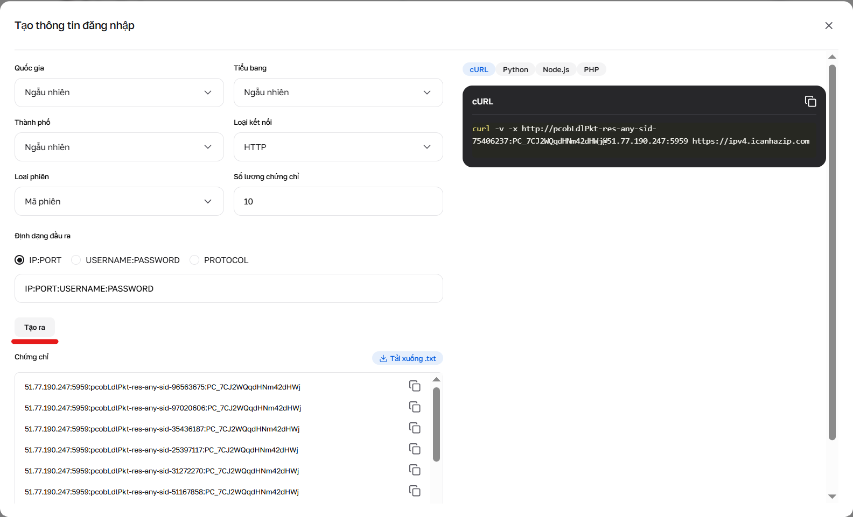This screenshot has width=853, height=517.
Task: Copy credential ending with sid-35436187
Action: (x=414, y=428)
